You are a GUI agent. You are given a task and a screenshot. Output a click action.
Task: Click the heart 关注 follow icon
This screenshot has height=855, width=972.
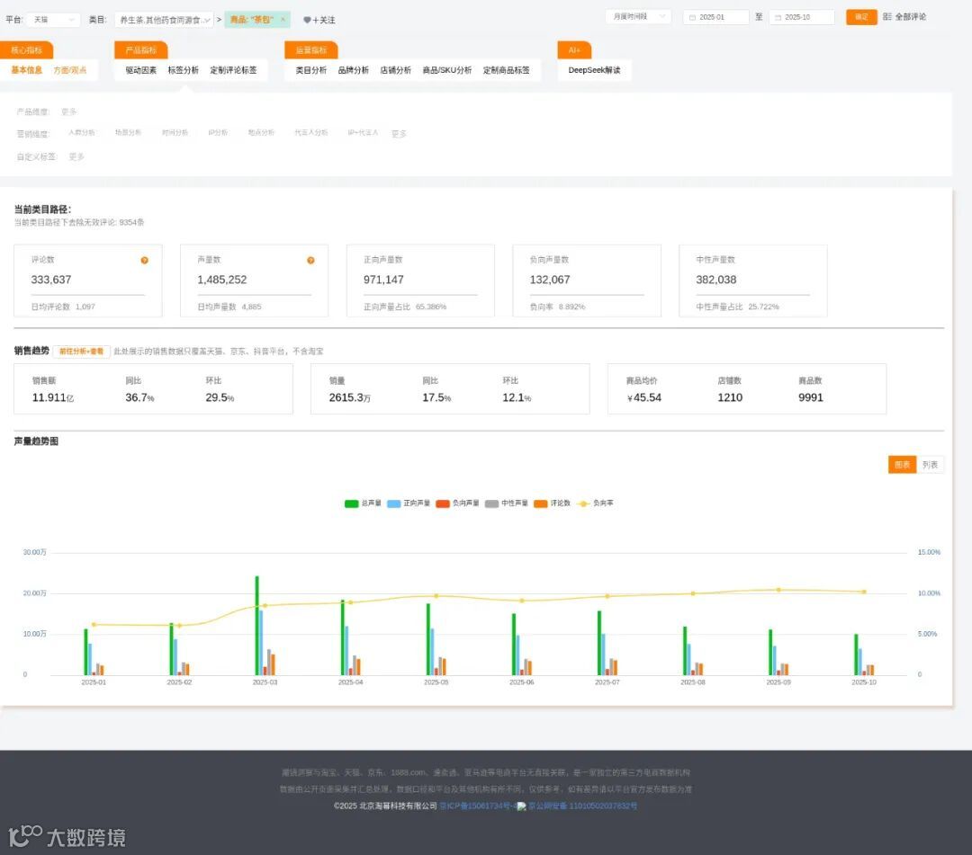pos(307,20)
